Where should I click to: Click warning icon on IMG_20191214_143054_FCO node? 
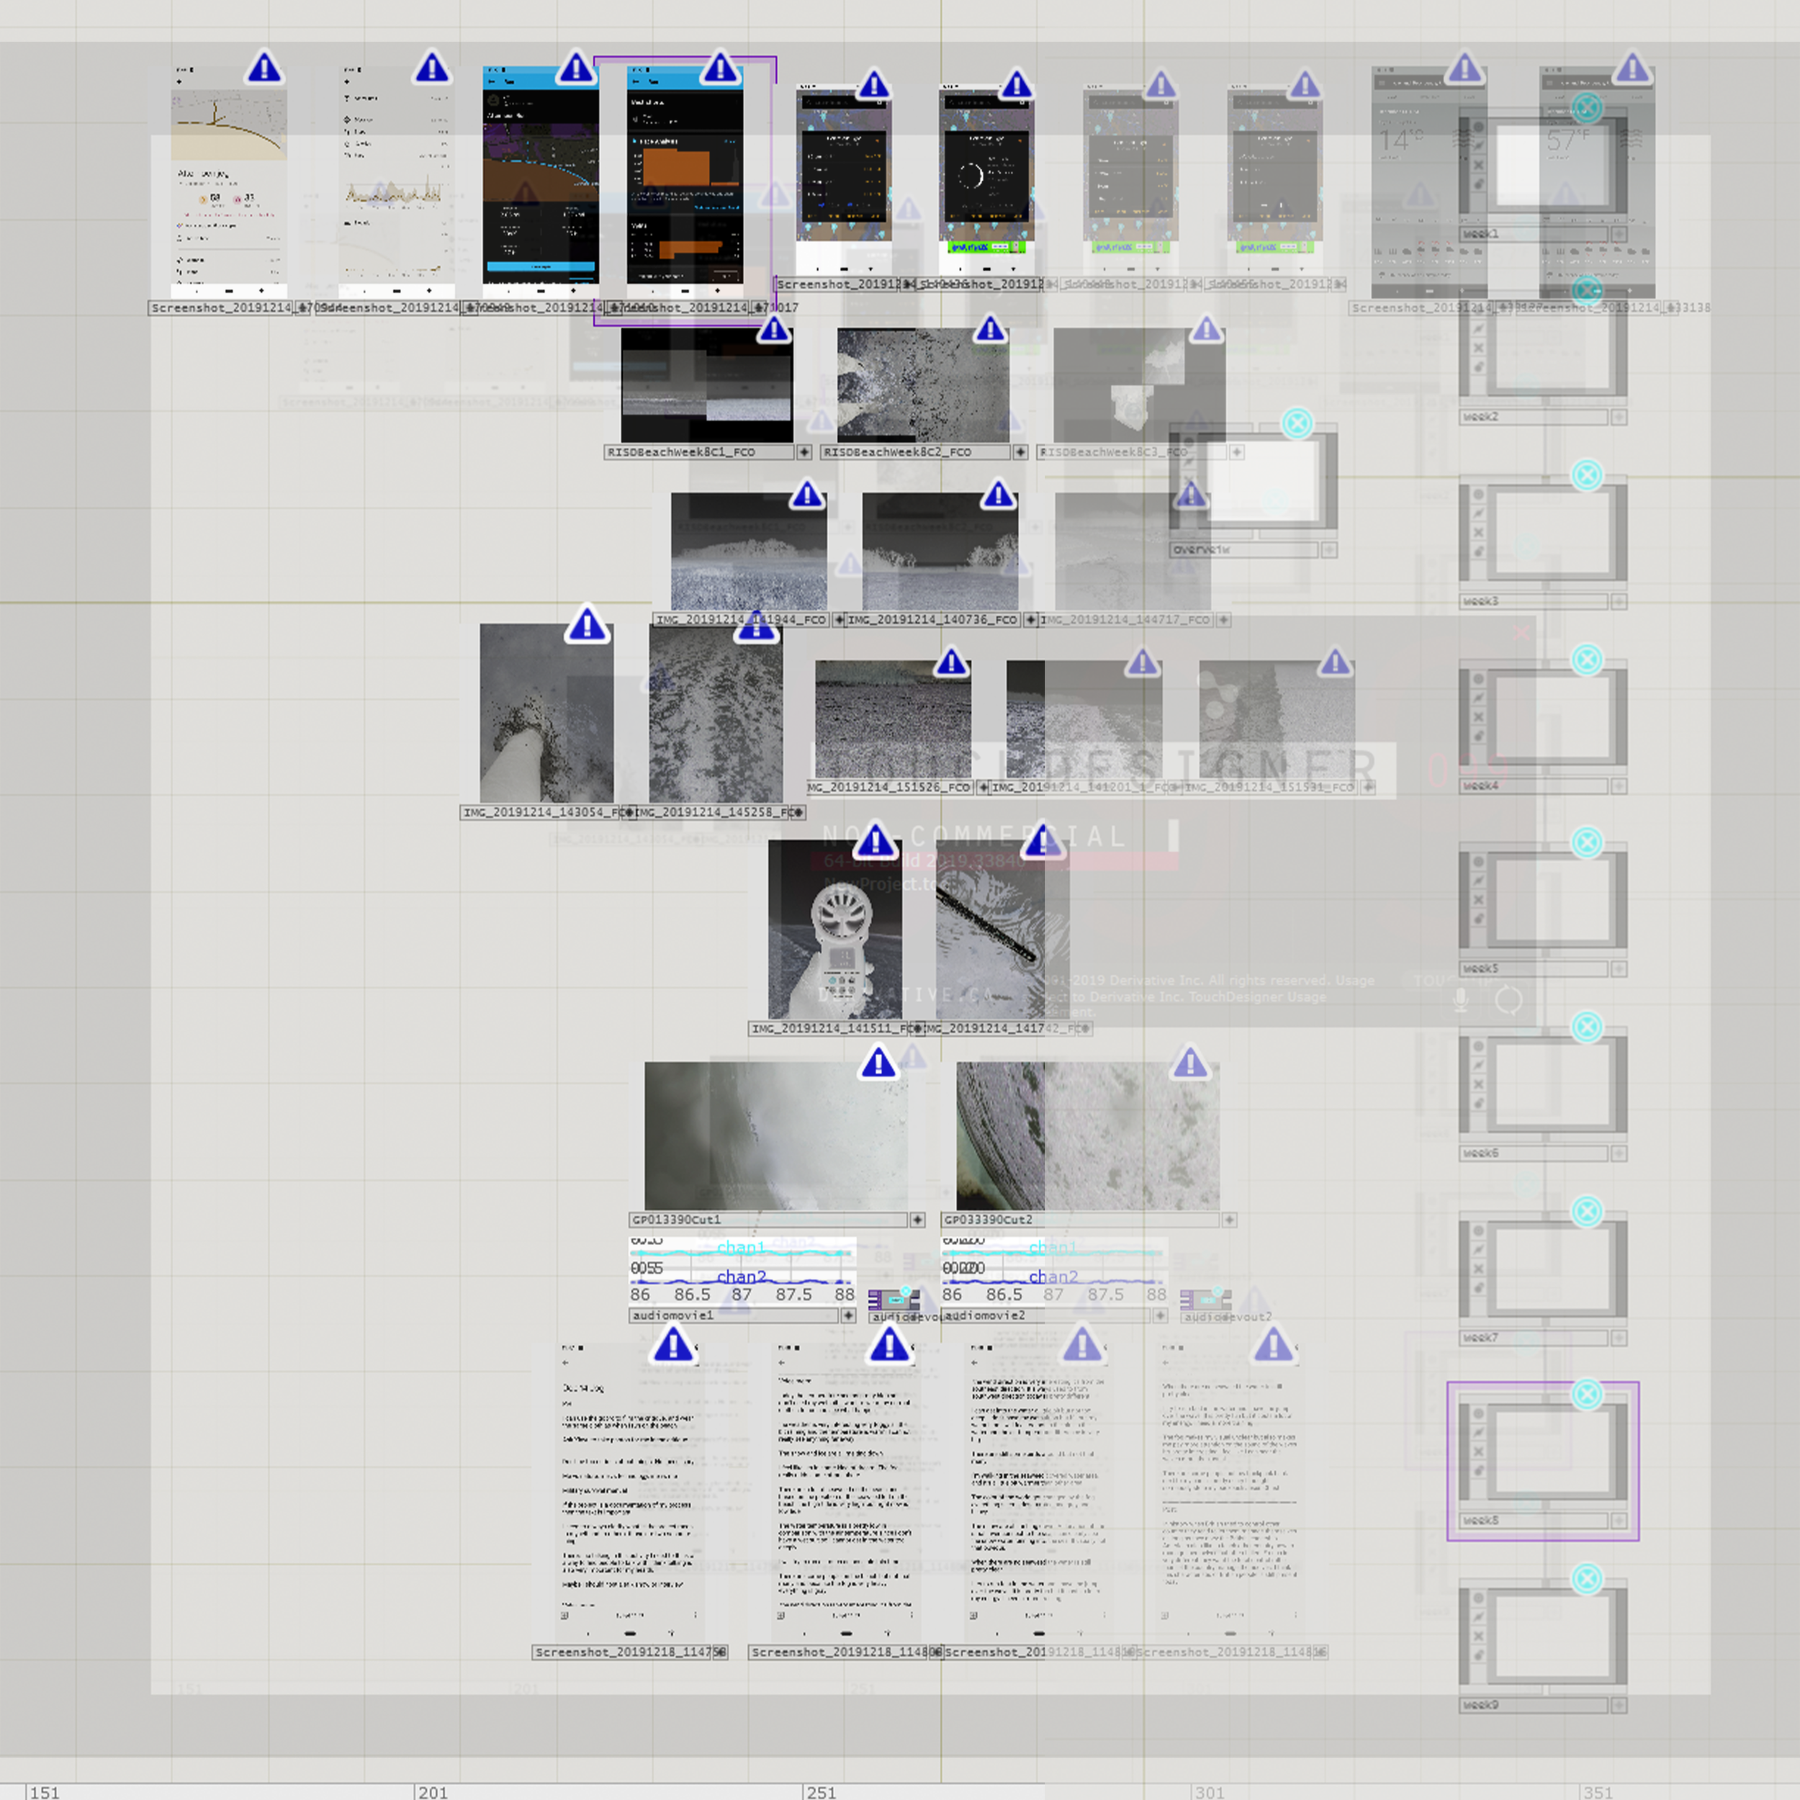[587, 624]
